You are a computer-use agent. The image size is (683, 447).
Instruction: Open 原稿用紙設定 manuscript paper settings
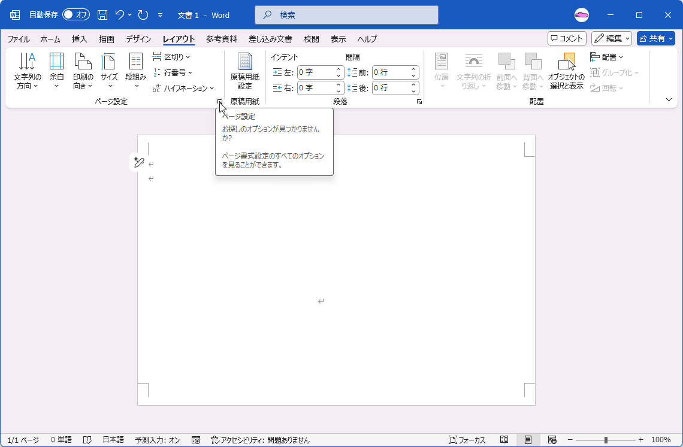point(245,71)
